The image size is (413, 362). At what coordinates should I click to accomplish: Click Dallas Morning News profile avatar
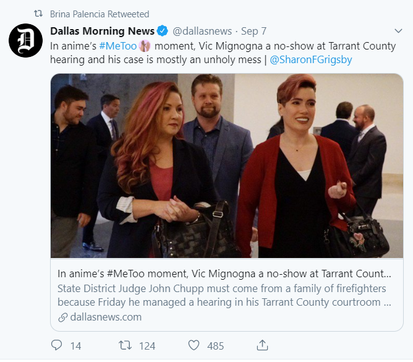click(25, 40)
